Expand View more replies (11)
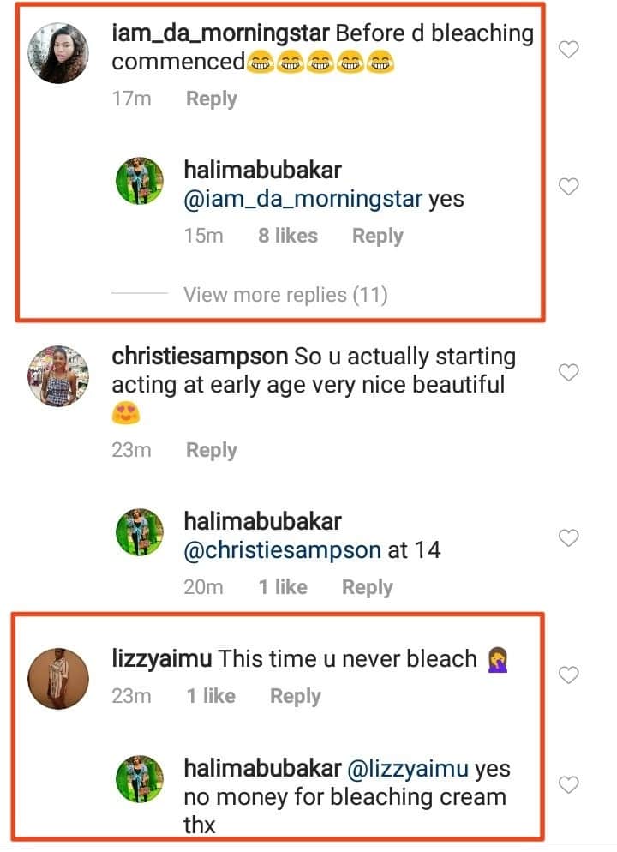The width and height of the screenshot is (617, 852). 285,295
